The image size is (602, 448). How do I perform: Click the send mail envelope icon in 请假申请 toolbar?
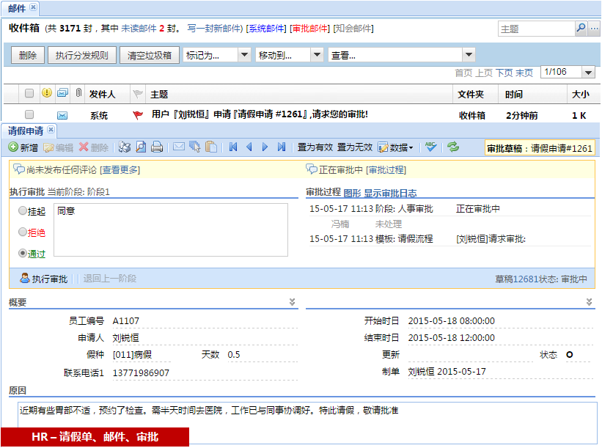[178, 147]
